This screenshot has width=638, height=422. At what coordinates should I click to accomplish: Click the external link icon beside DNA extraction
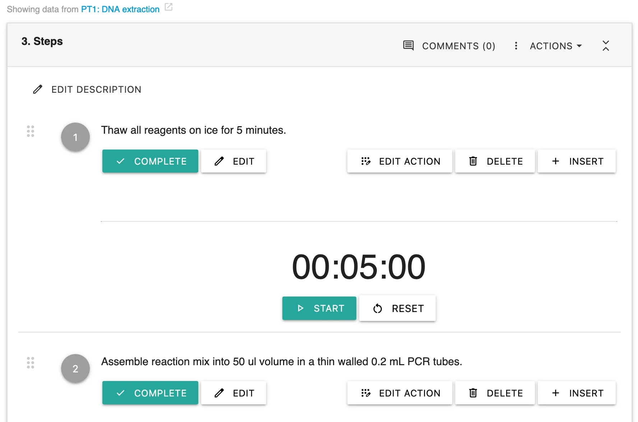pos(168,7)
